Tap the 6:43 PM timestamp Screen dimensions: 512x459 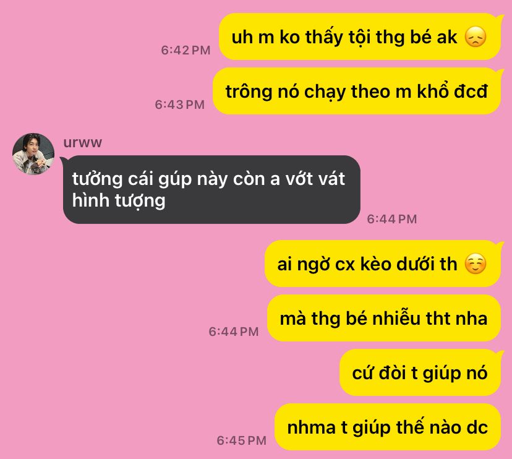point(180,105)
